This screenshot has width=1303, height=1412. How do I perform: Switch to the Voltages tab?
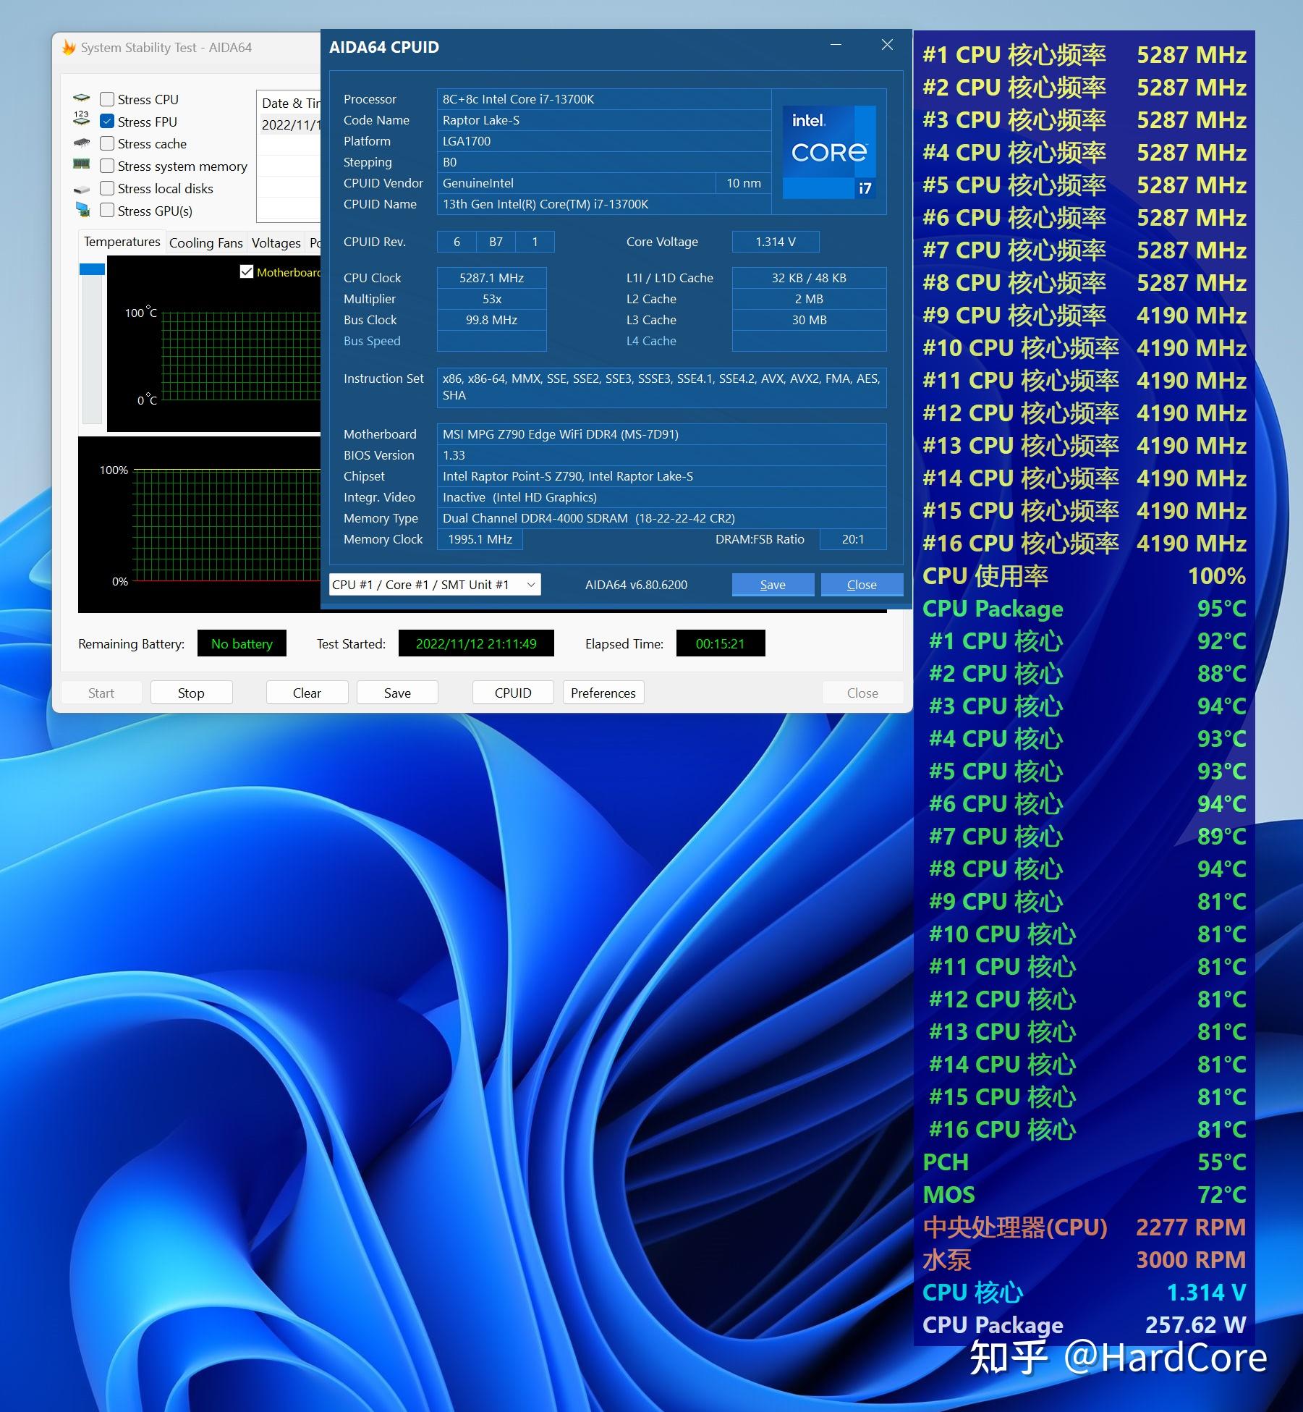pyautogui.click(x=276, y=243)
